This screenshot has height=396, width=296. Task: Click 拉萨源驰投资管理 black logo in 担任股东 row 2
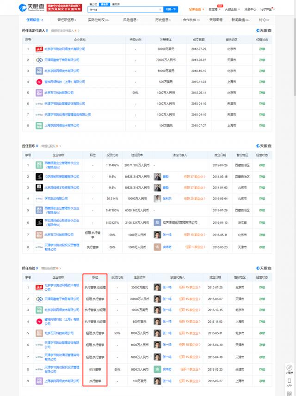click(39, 177)
